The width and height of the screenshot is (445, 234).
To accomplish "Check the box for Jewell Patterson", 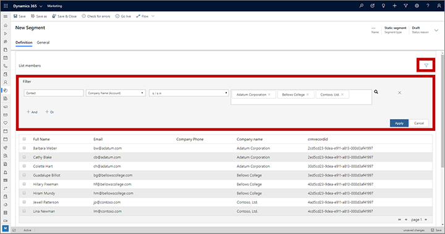I will 24,202.
